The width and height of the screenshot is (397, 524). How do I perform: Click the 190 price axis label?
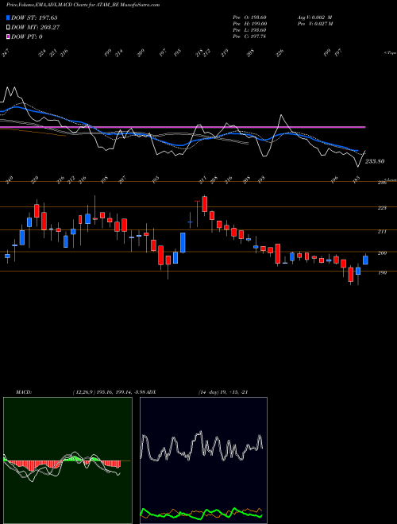tap(382, 272)
